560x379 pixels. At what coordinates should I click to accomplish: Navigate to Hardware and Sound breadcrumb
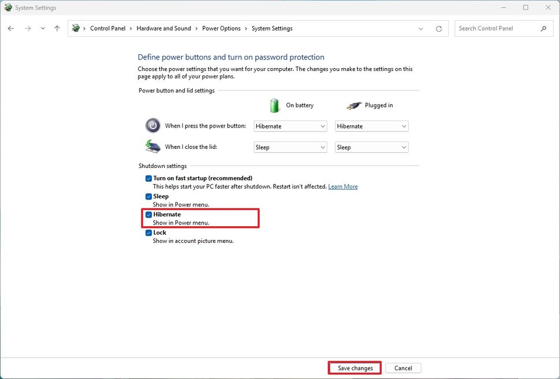click(164, 28)
